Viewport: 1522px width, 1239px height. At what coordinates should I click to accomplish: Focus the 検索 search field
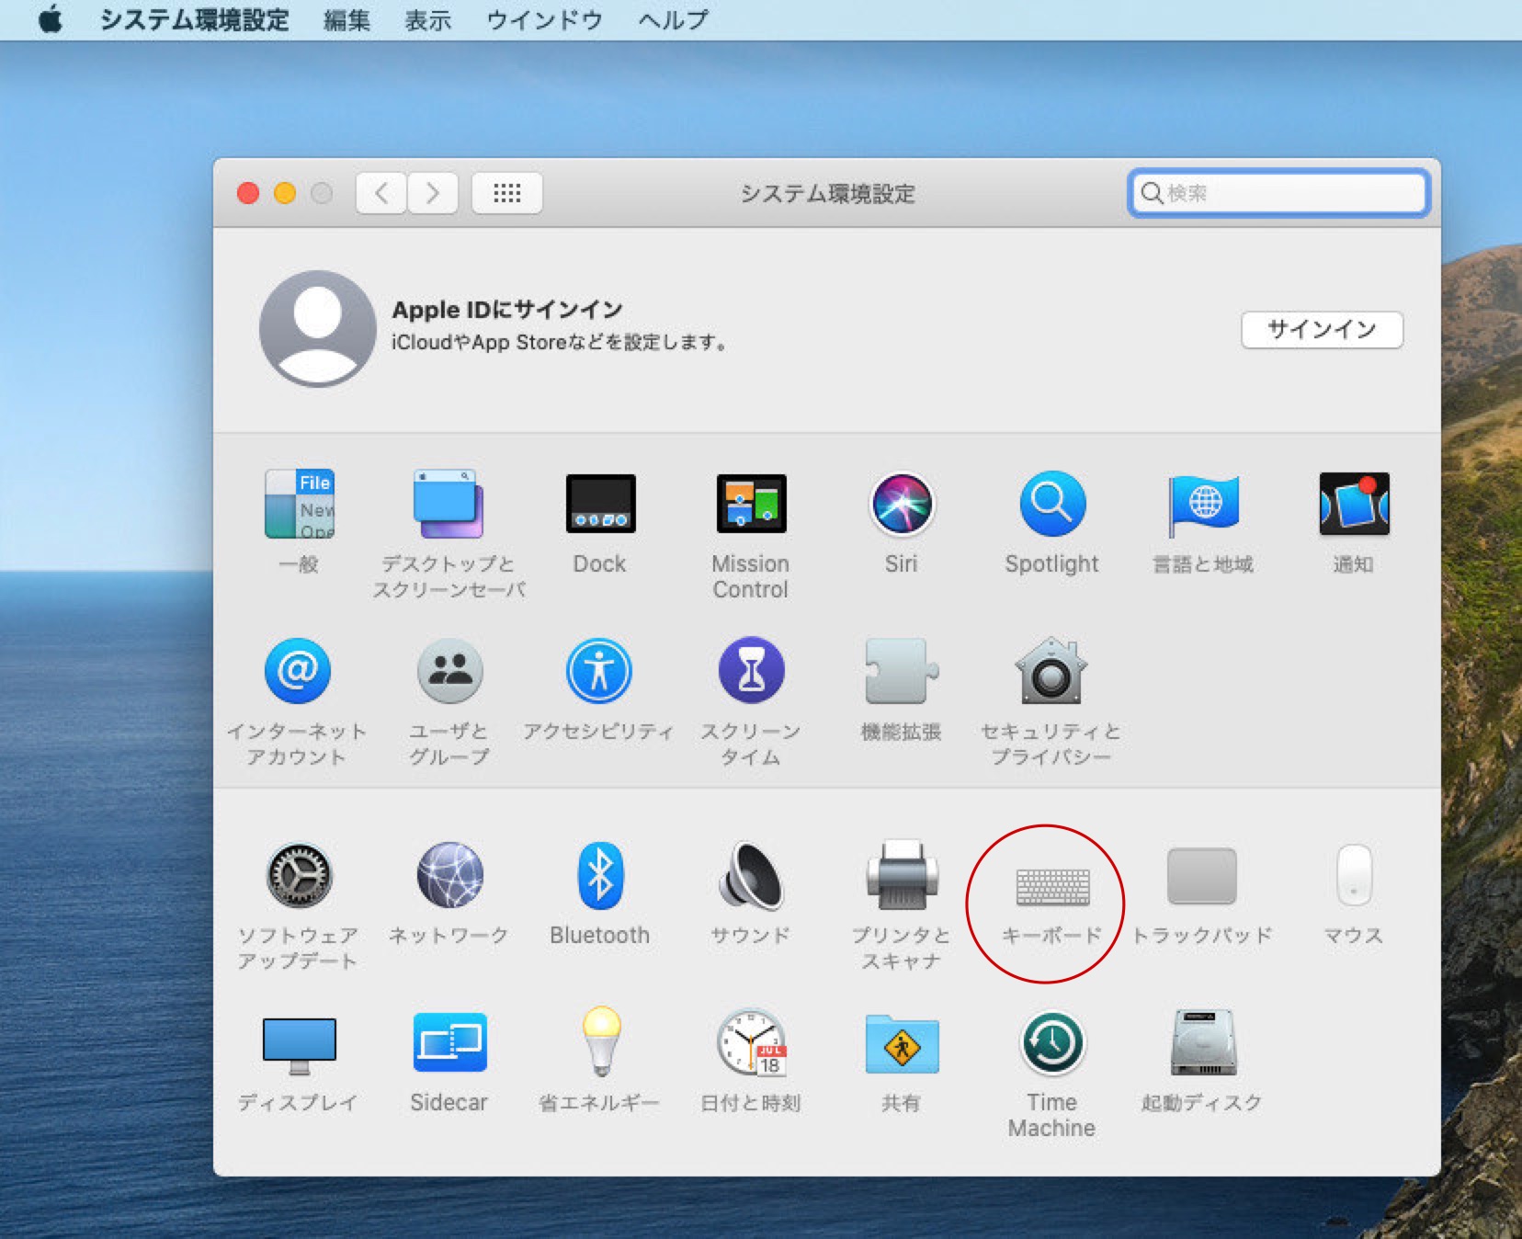(x=1278, y=193)
